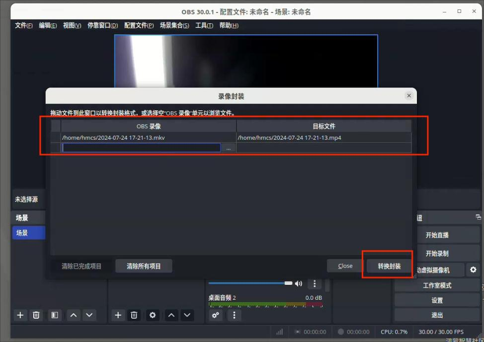484x342 pixels.
Task: Adjust the audio volume slider in mixer
Action: 250,283
